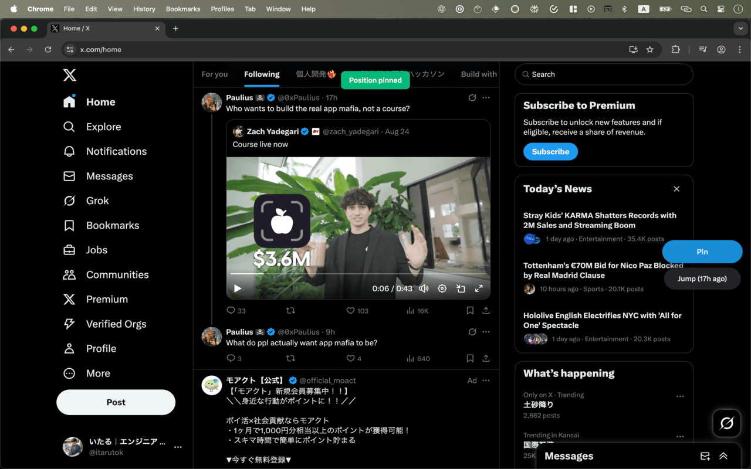Click the Jump (17h ago) button
Screen dimensions: 751x469
click(702, 278)
